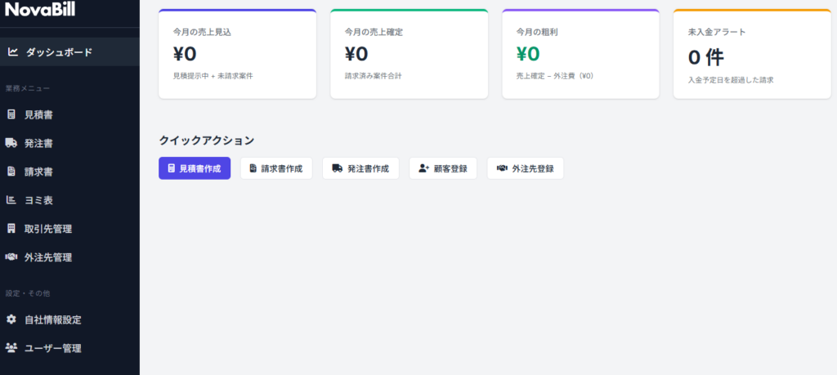Click the NovaBill logo
837x375 pixels.
pos(40,9)
